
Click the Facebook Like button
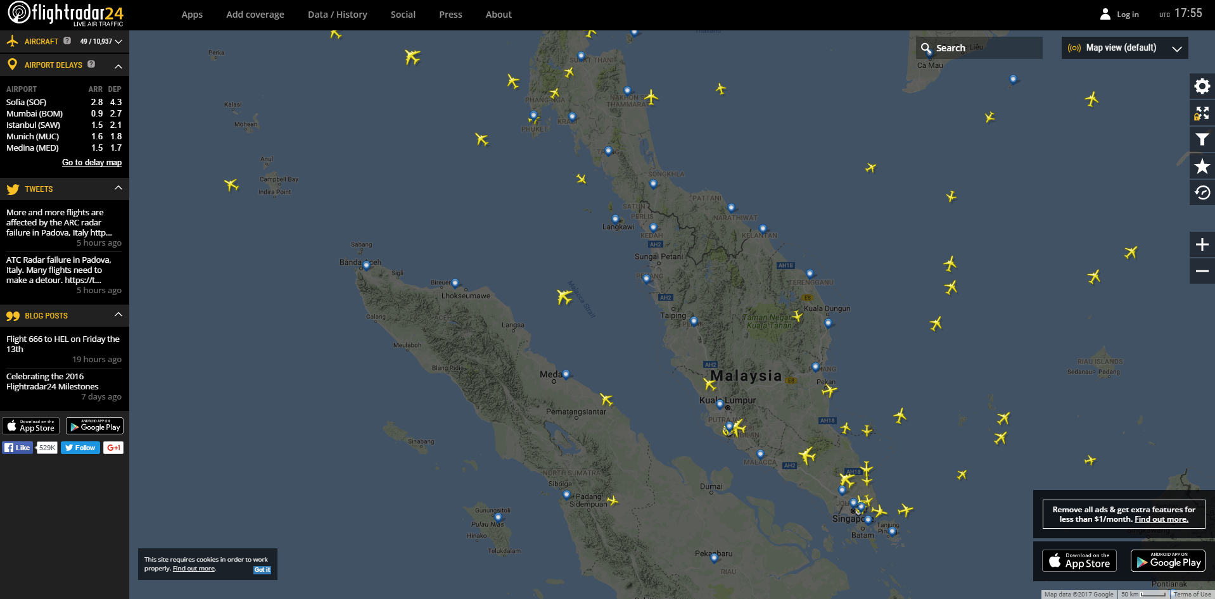pos(18,448)
